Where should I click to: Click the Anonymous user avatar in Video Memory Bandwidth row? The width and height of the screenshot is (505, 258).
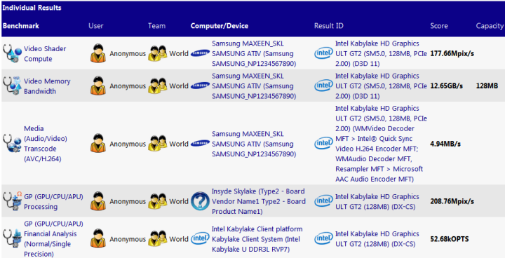pos(98,86)
